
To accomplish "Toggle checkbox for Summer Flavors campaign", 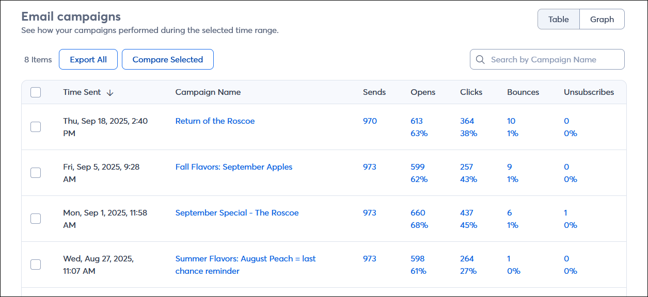I will coord(36,265).
